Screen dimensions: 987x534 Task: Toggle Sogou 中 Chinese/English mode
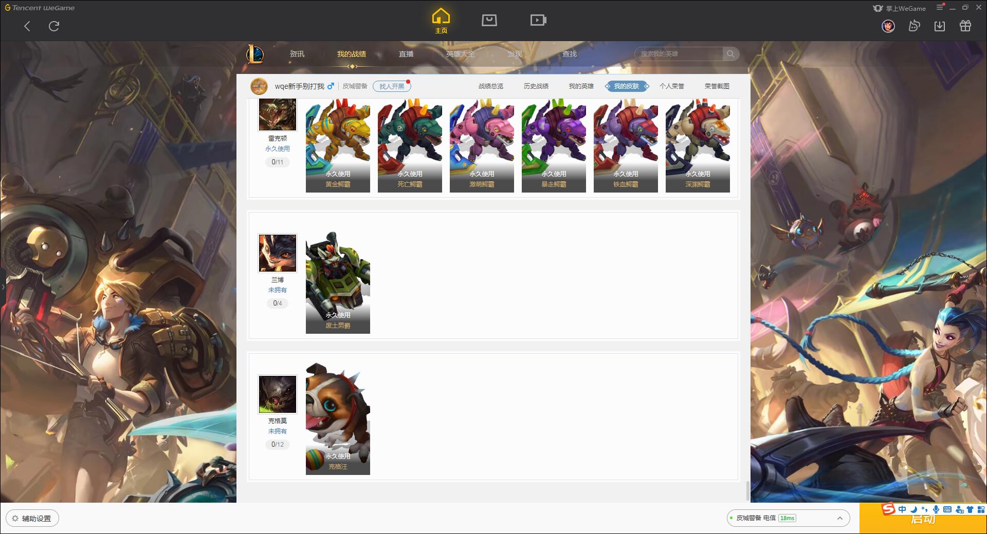coord(902,509)
